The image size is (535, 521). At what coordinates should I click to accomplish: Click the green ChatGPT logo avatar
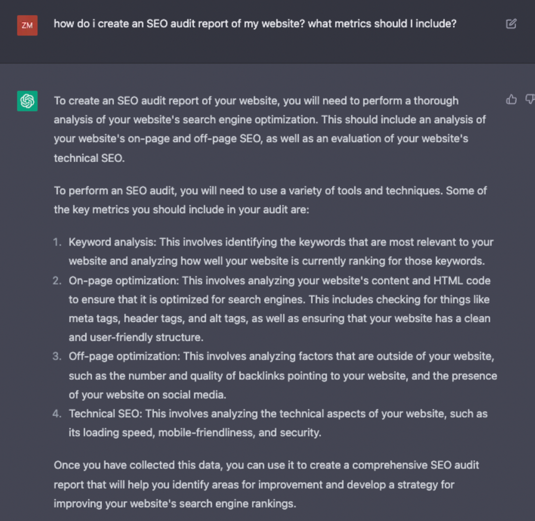(27, 101)
